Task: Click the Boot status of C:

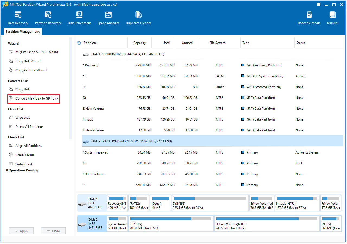Action: (x=299, y=163)
